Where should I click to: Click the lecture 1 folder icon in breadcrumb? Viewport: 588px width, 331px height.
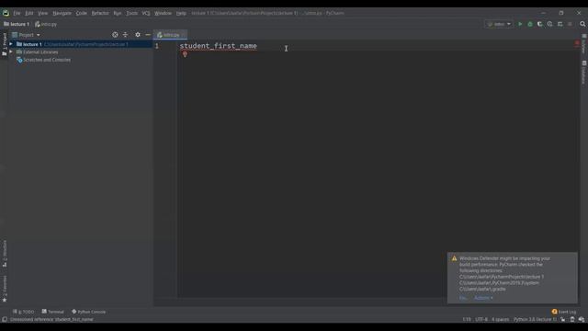[x=6, y=24]
